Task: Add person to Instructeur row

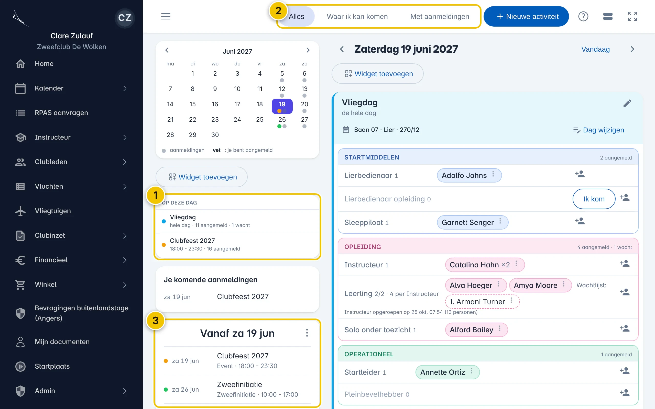Action: [x=625, y=263]
